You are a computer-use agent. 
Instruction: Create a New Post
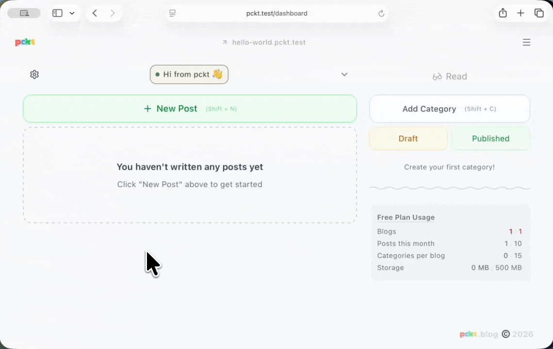click(190, 109)
